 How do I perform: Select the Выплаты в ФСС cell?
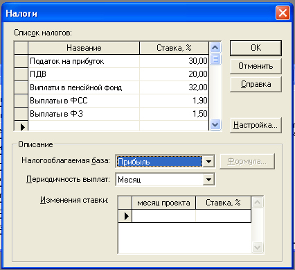pos(84,101)
